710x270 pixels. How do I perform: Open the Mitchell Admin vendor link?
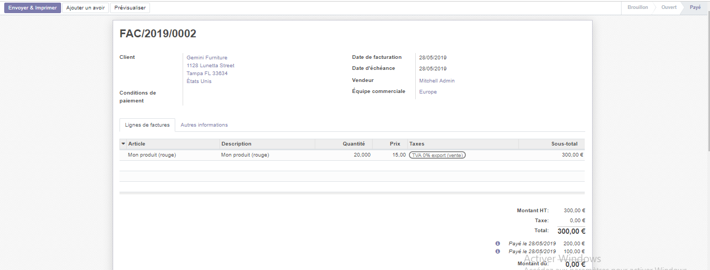click(437, 81)
